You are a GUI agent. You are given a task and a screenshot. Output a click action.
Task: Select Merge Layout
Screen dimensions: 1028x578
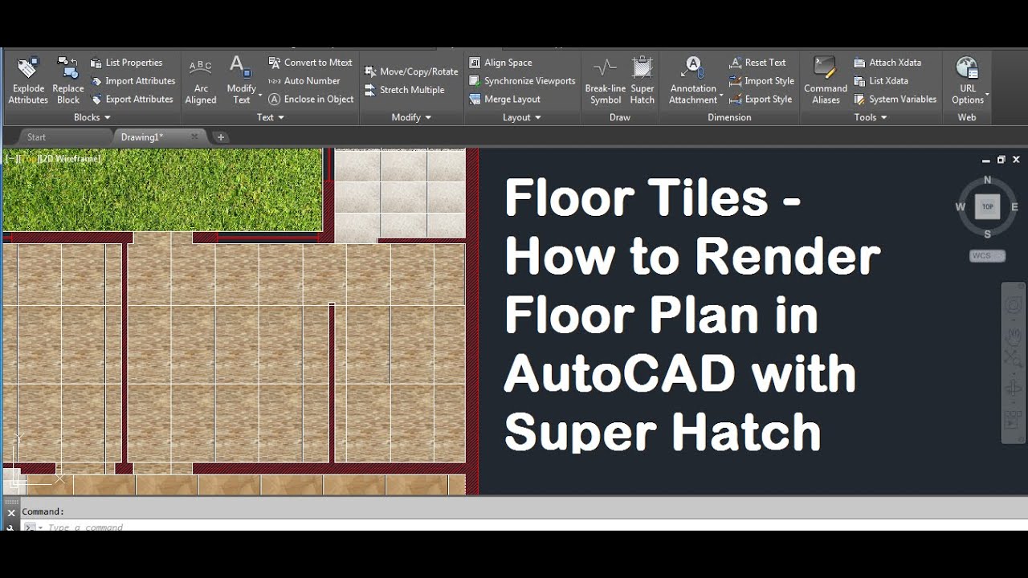[x=504, y=100]
